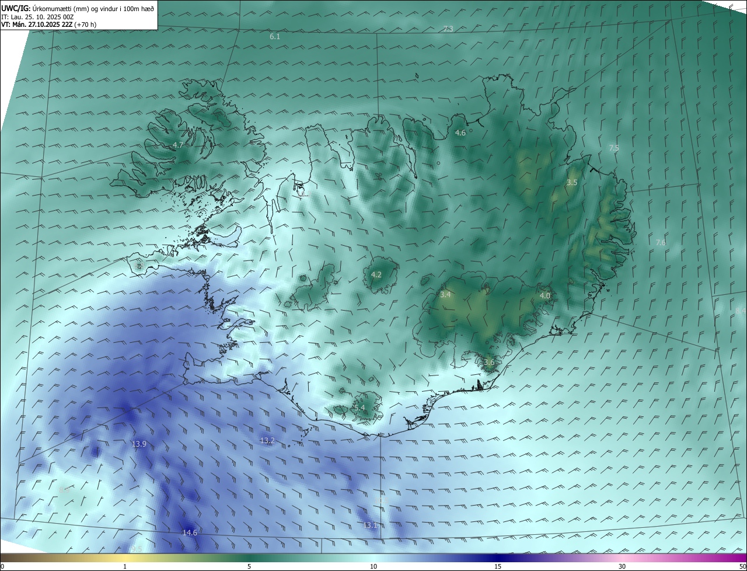747x571 pixels.
Task: Click the initial time line 'IT: Lau. 25. 10. 2025 00Z'
Action: coord(37,17)
